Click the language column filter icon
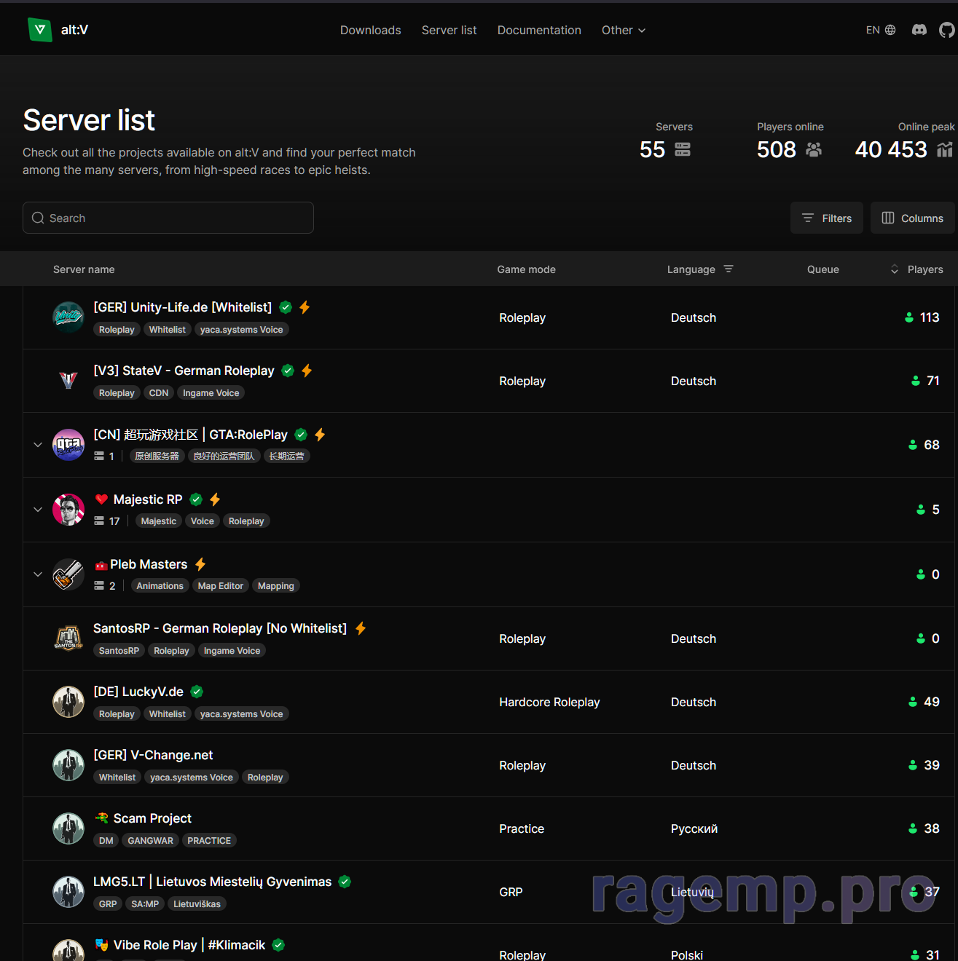Screen dimensions: 958x961 coord(729,269)
